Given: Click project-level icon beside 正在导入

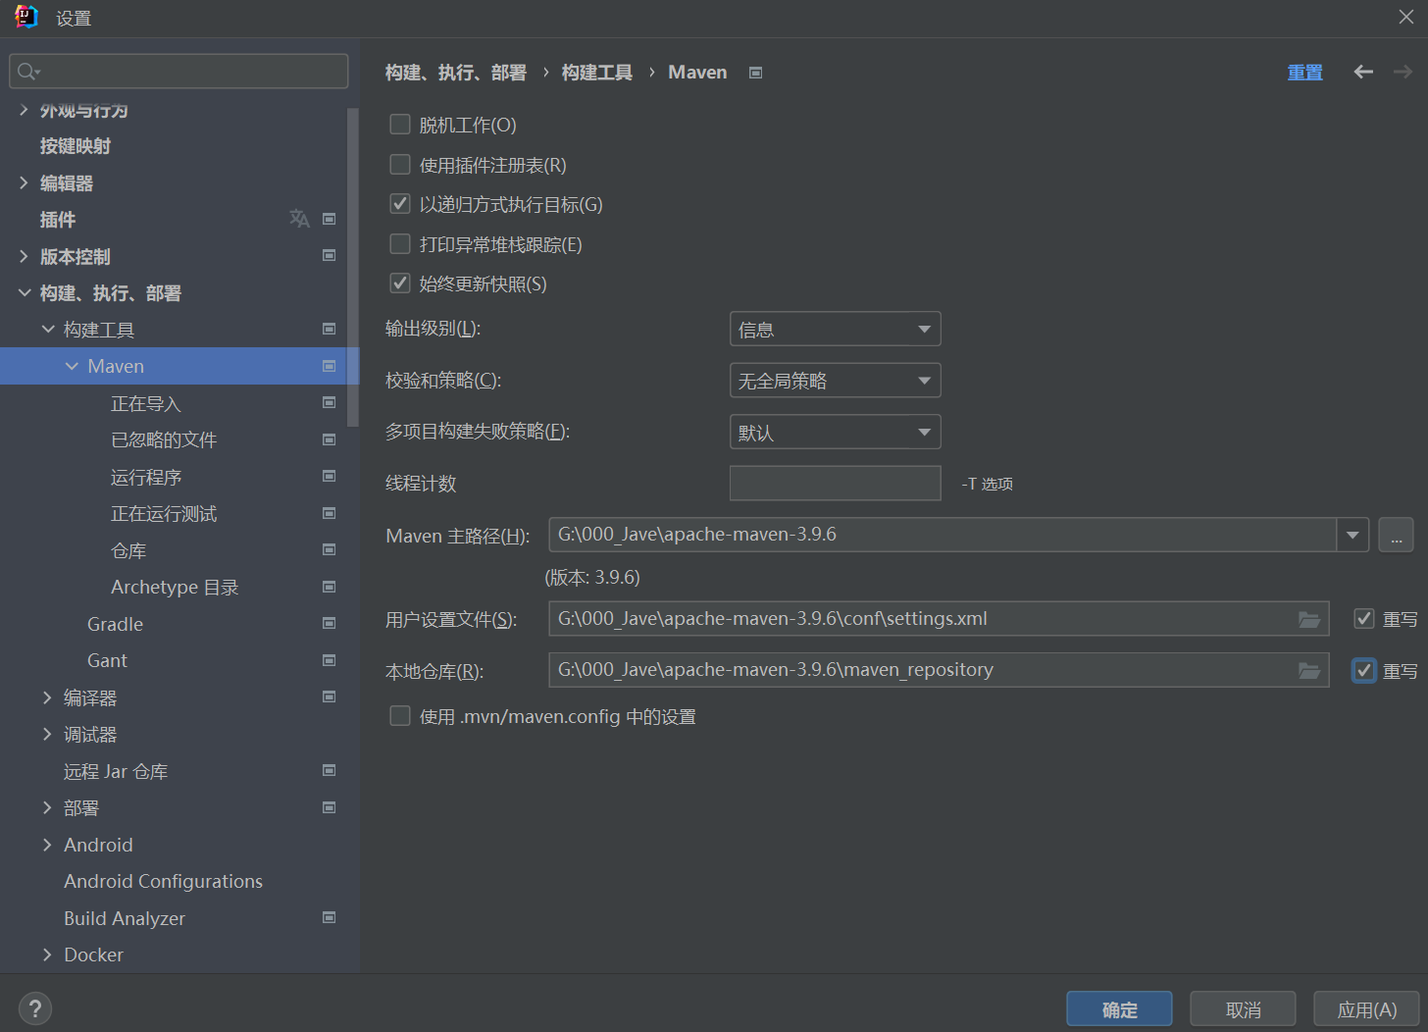Looking at the screenshot, I should [x=330, y=402].
